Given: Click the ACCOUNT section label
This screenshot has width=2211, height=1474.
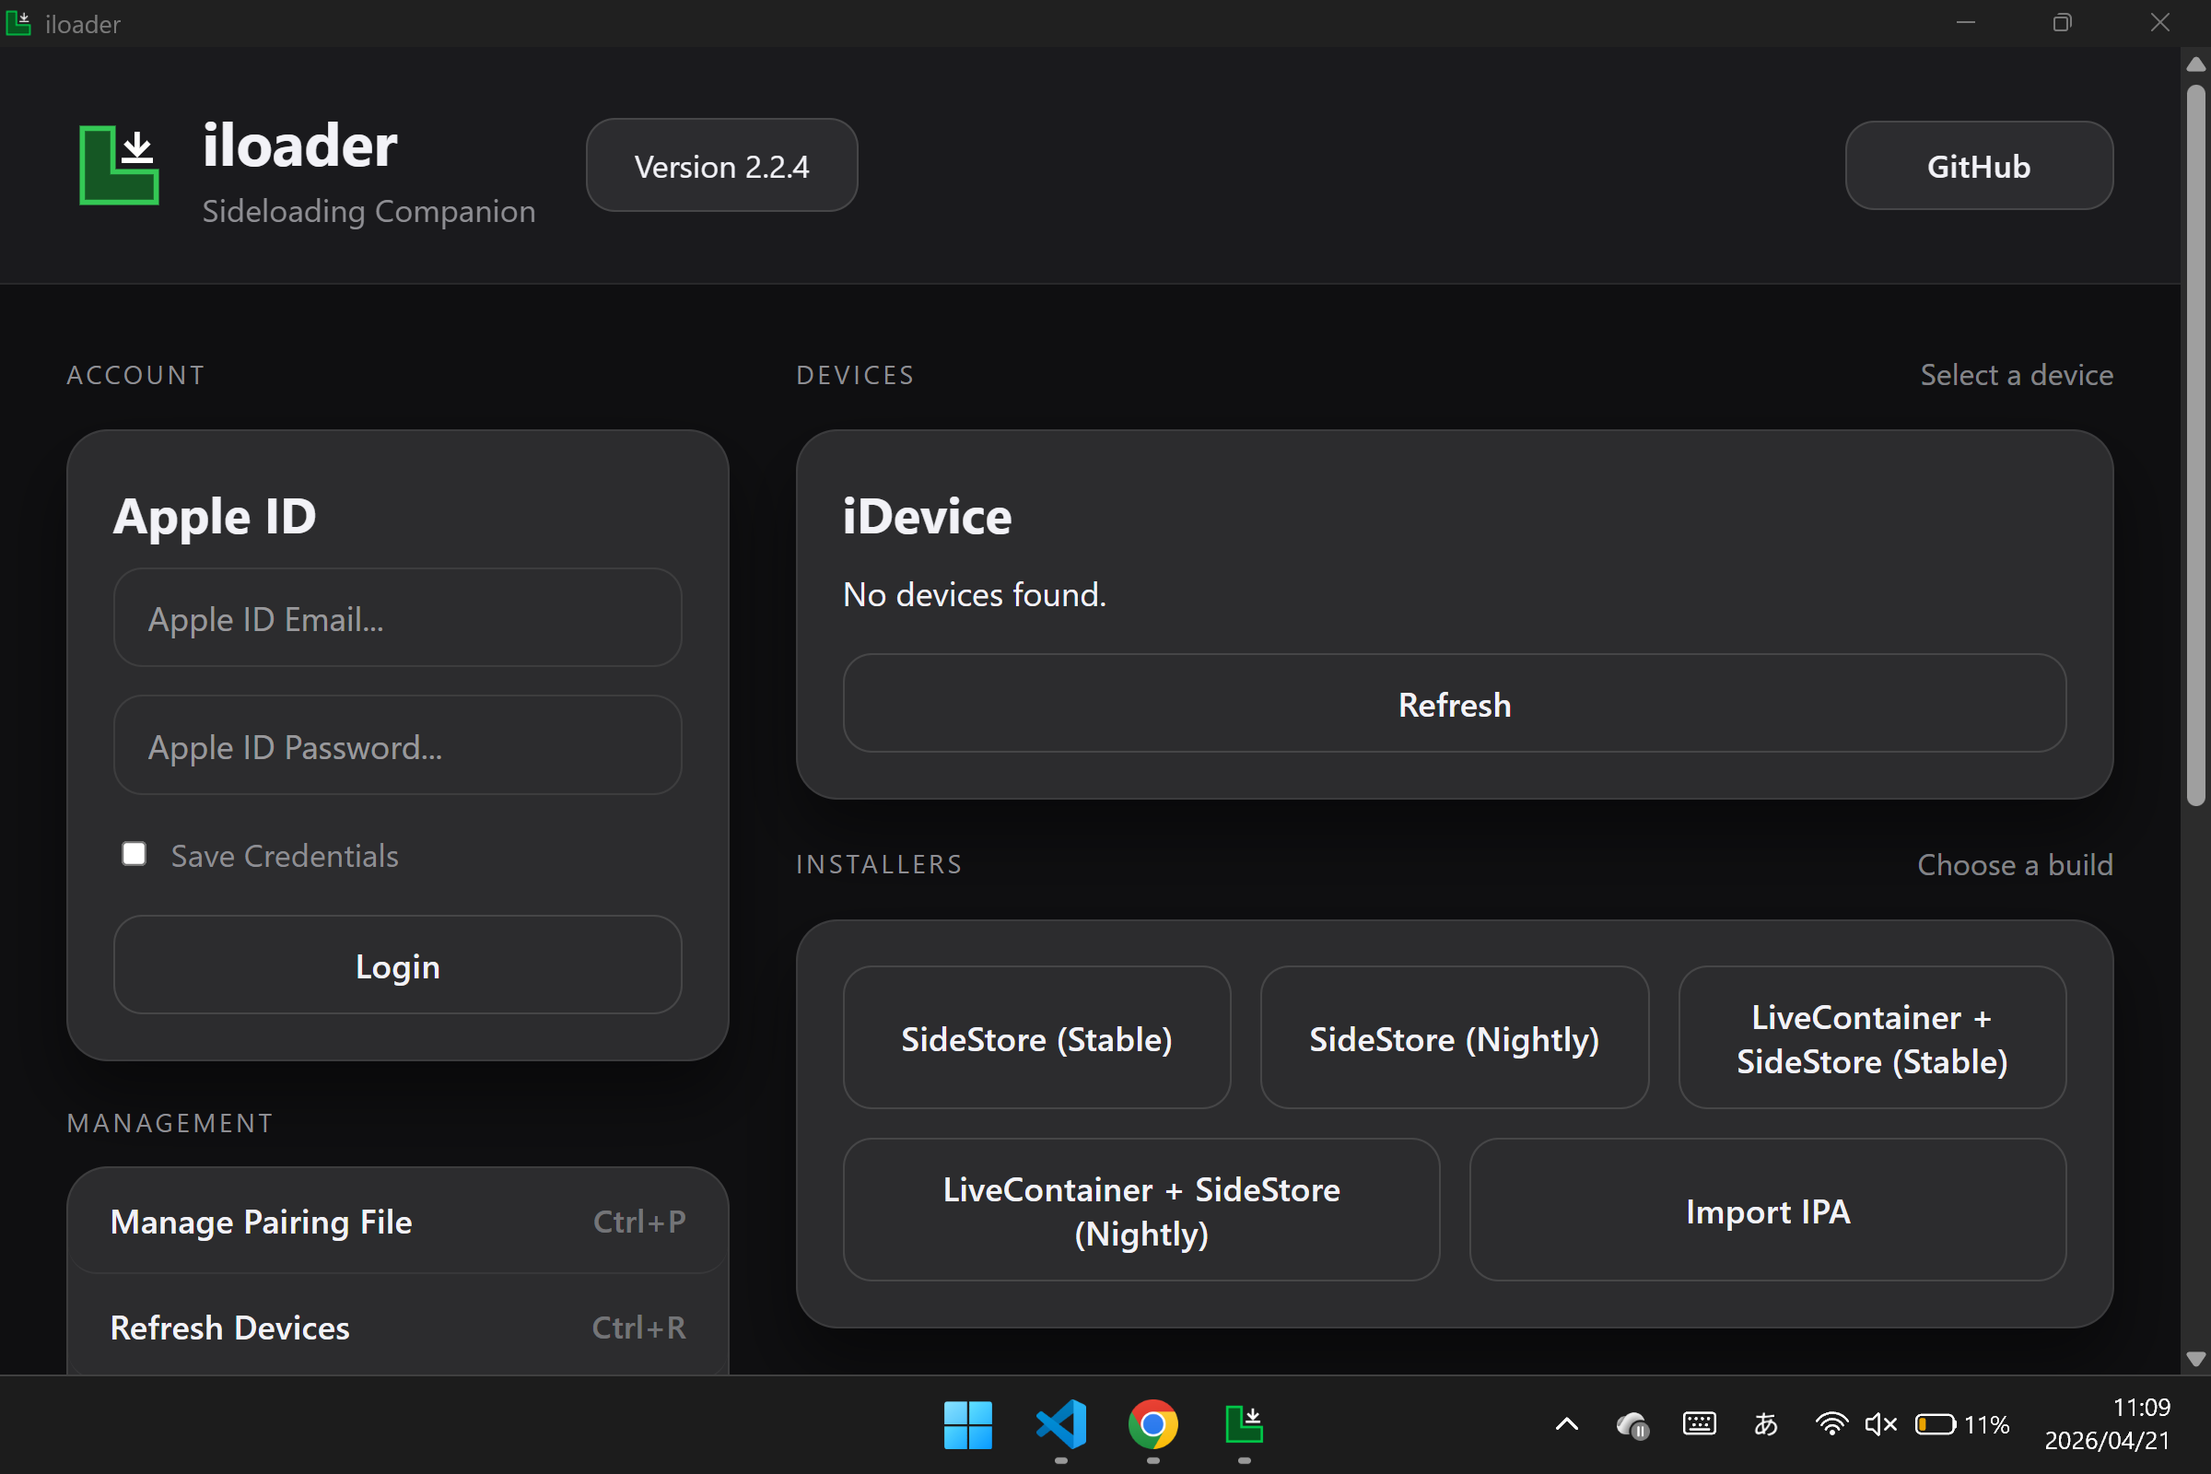Looking at the screenshot, I should pyautogui.click(x=135, y=375).
